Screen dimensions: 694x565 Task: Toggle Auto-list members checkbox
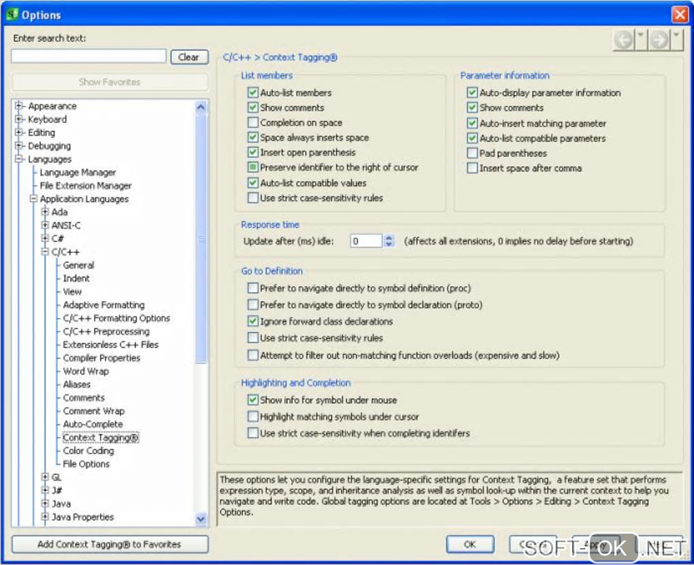(x=252, y=92)
